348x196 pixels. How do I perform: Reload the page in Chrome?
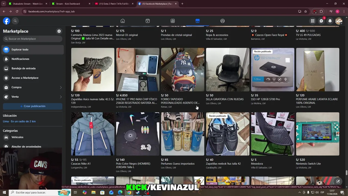point(17,11)
